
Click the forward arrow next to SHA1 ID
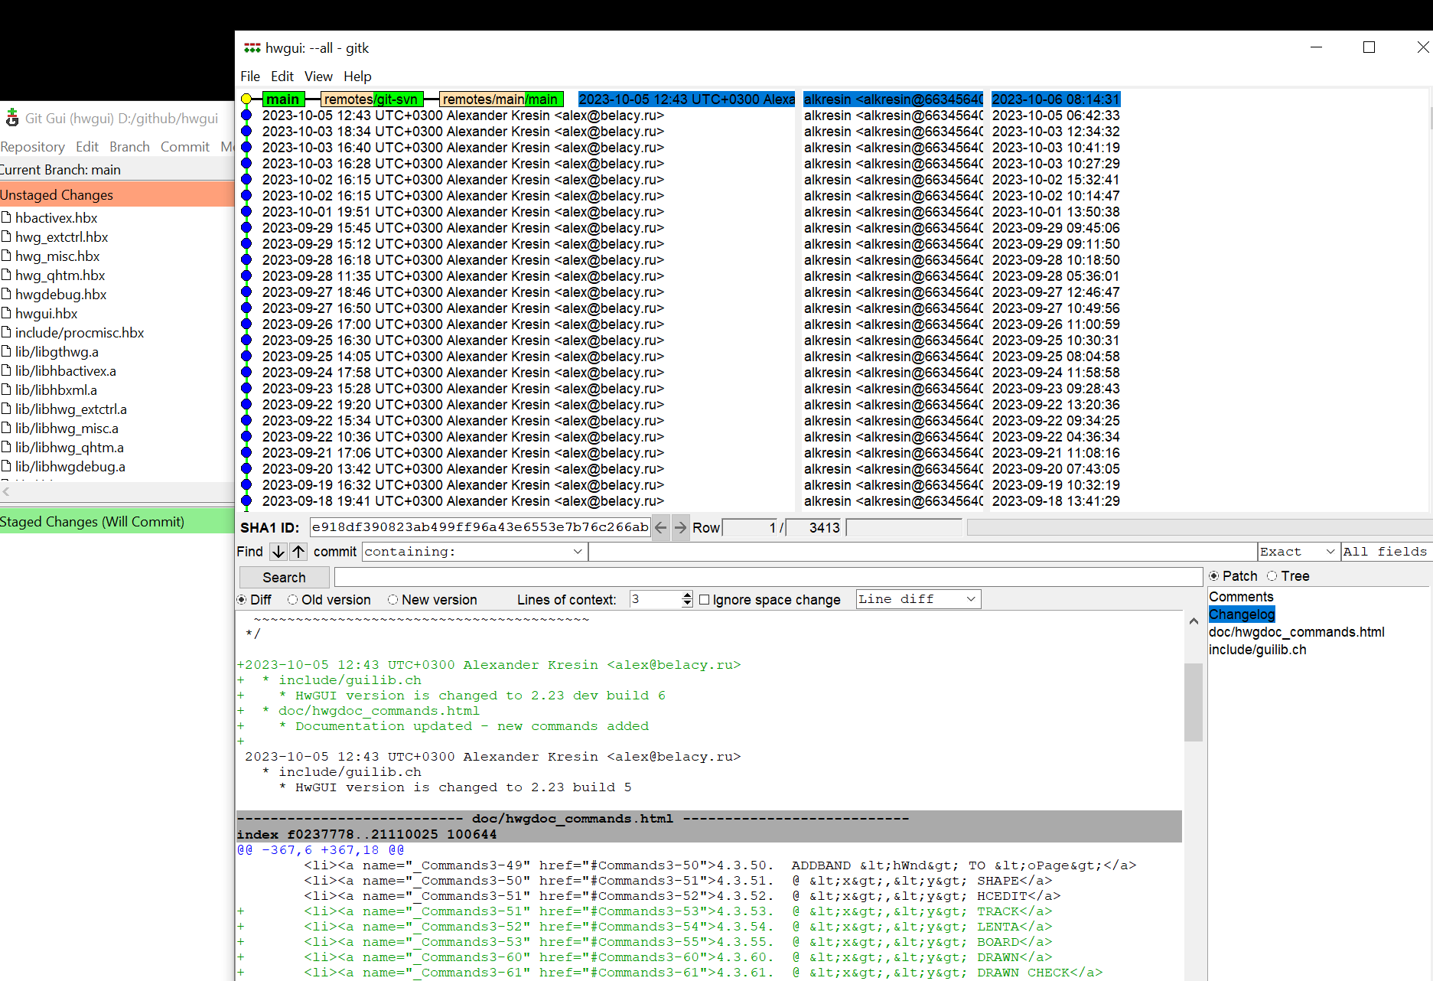tap(680, 527)
